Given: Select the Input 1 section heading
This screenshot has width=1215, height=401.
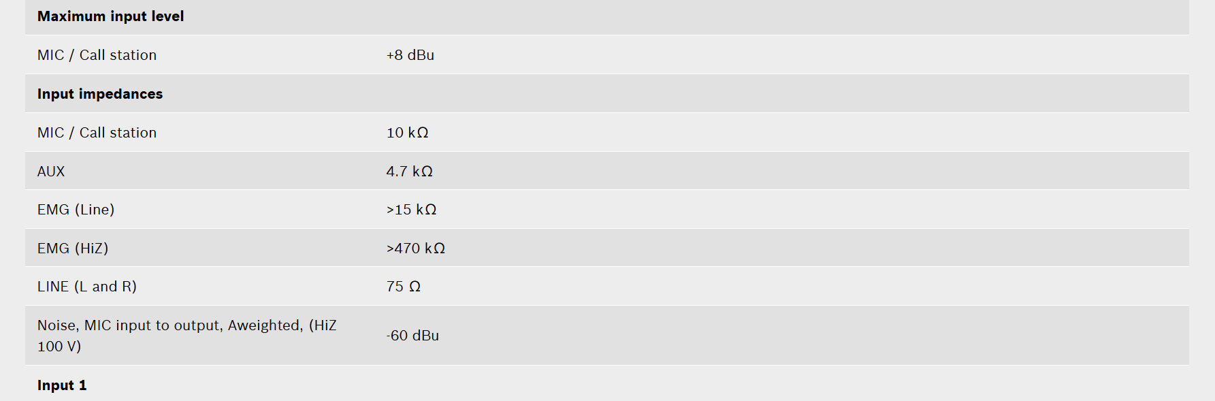Looking at the screenshot, I should pyautogui.click(x=62, y=385).
